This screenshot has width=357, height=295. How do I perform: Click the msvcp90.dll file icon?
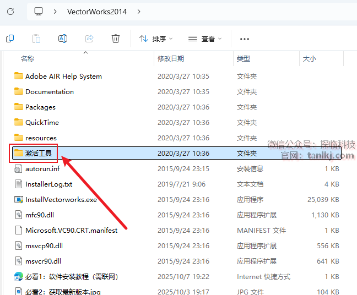point(19,246)
